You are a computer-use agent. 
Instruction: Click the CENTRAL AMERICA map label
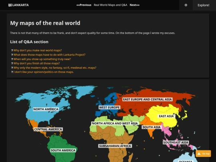click(48, 129)
